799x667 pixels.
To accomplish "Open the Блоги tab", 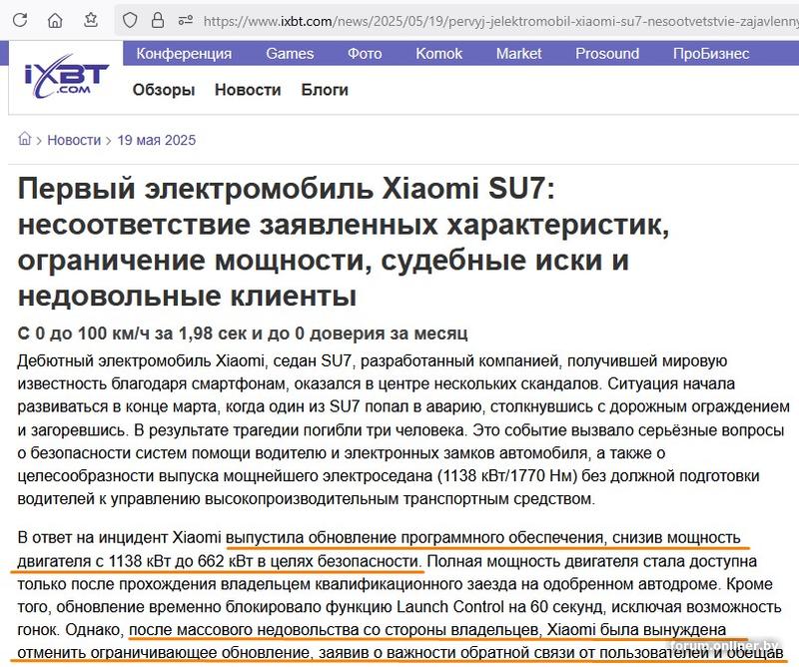I will click(325, 90).
